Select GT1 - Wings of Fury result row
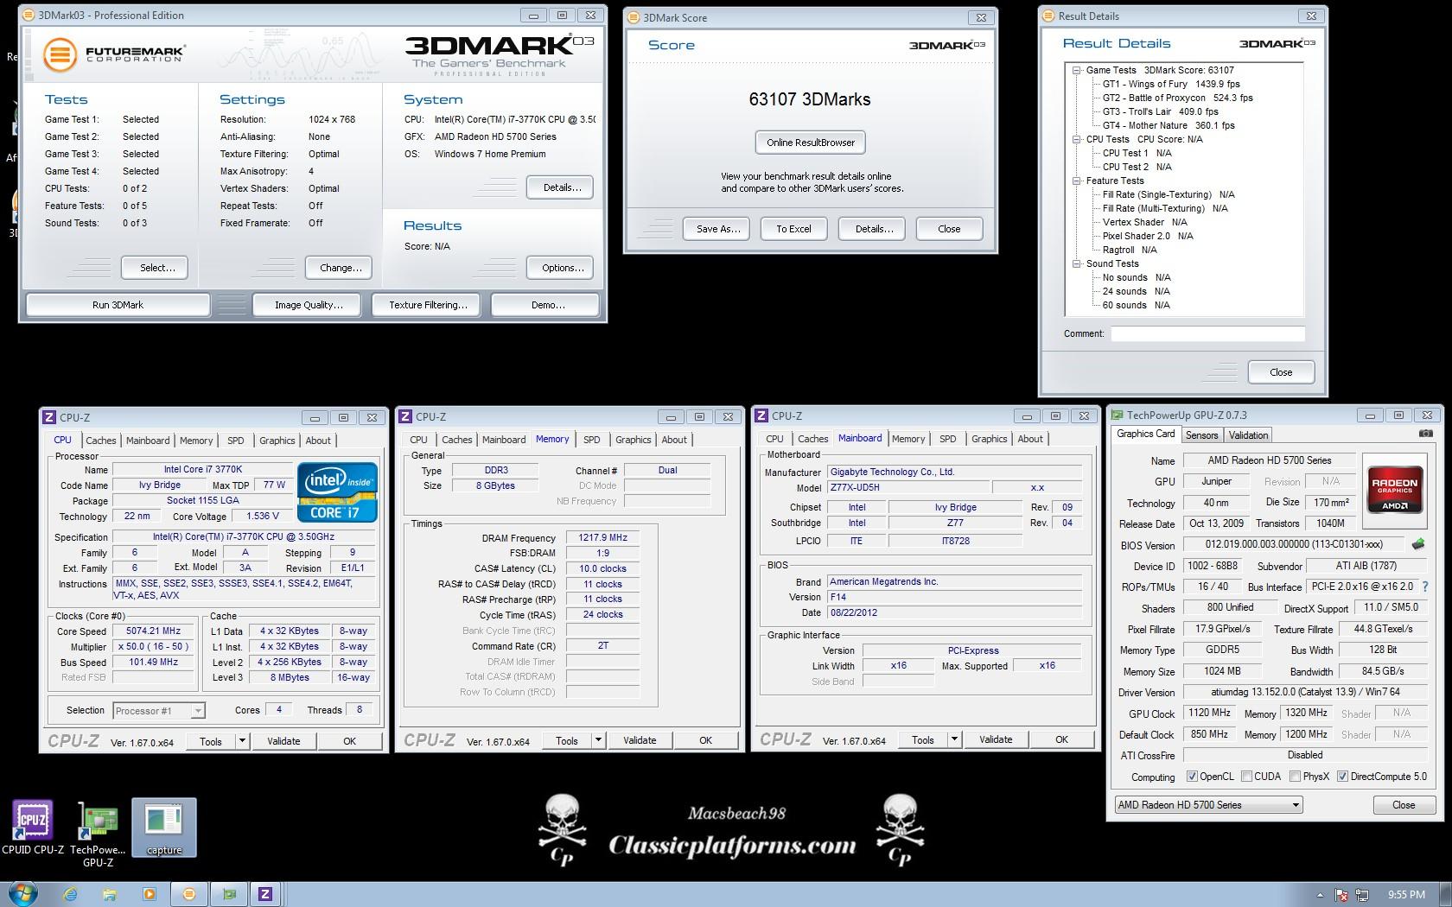This screenshot has width=1452, height=907. click(x=1171, y=84)
